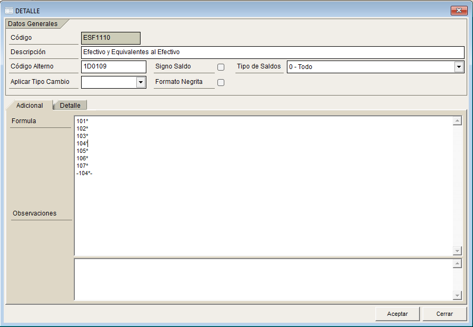Image resolution: width=473 pixels, height=327 pixels.
Task: Click formula line 105*
Action: pyautogui.click(x=82, y=151)
